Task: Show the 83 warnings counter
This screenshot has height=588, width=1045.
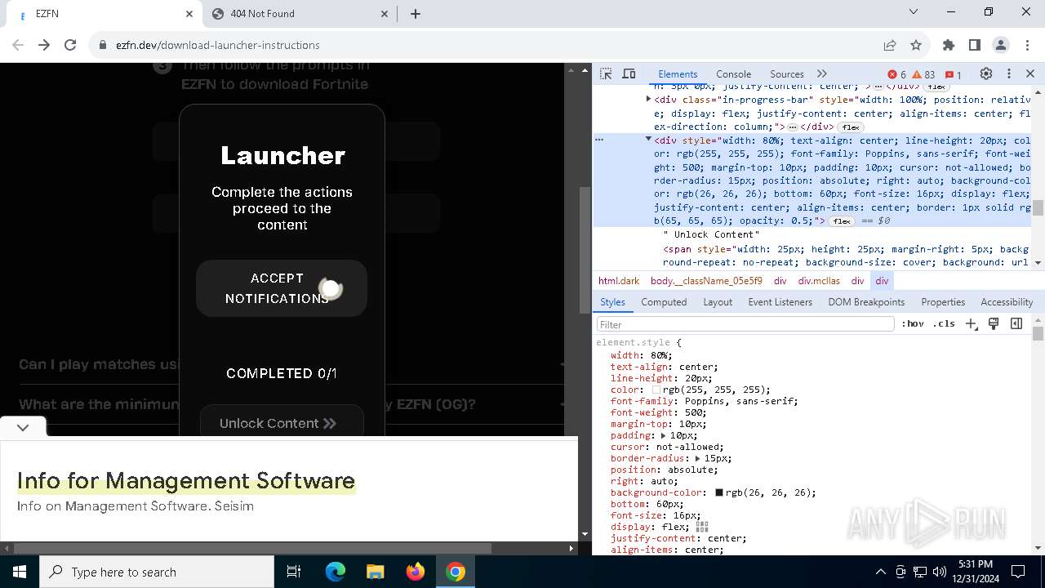Action: click(923, 74)
